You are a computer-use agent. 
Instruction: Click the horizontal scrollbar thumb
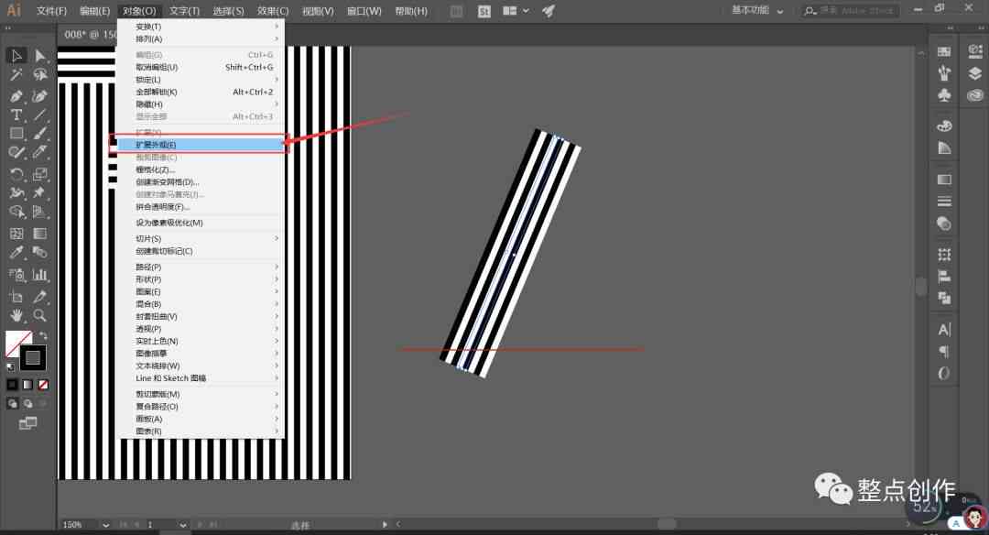pyautogui.click(x=667, y=524)
